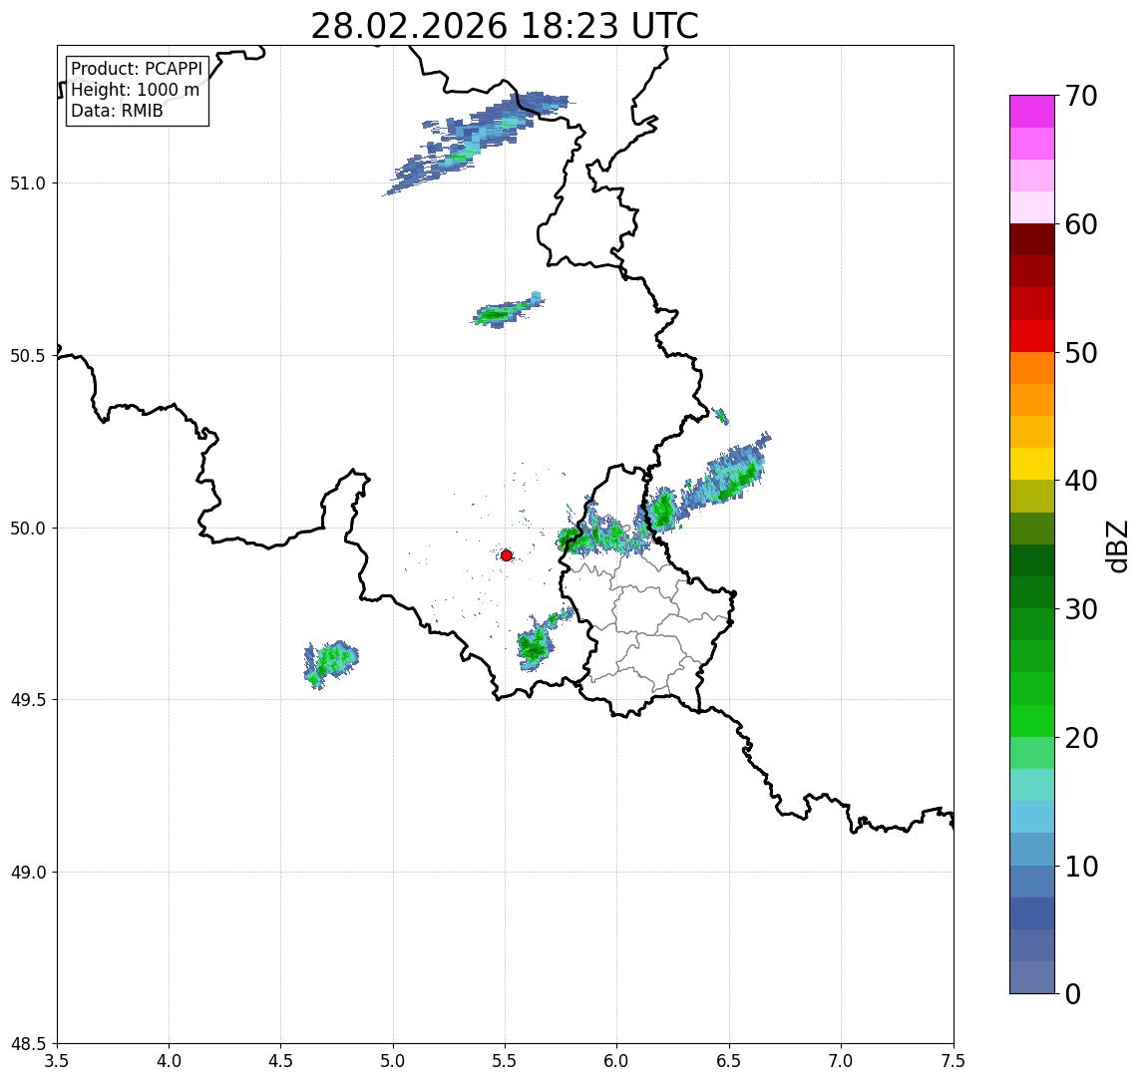
Task: Pick the bright red colorbar swatch above 50
Action: pyautogui.click(x=1032, y=336)
